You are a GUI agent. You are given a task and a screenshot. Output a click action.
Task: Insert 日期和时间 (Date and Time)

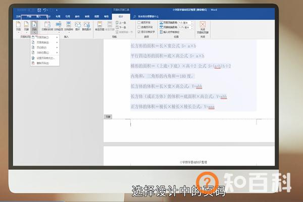click(x=47, y=26)
